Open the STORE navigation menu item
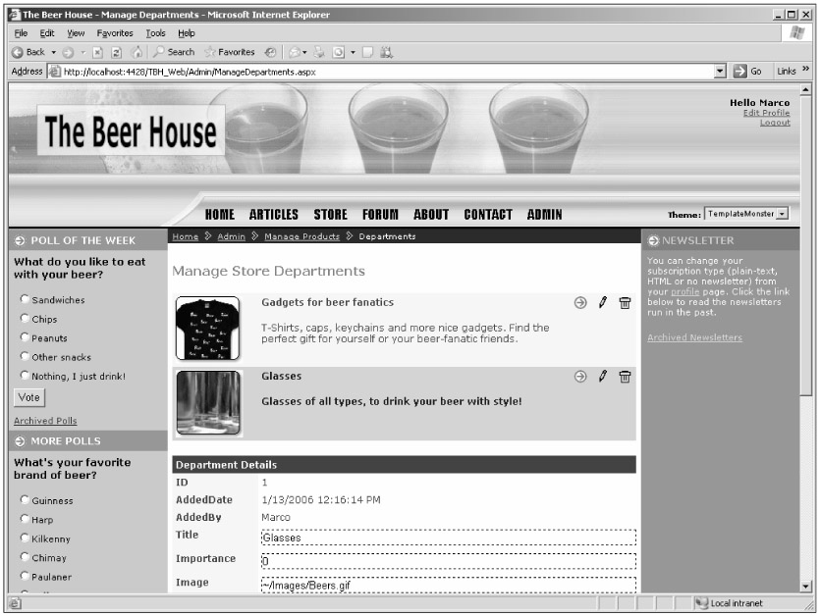820x616 pixels. [x=330, y=215]
